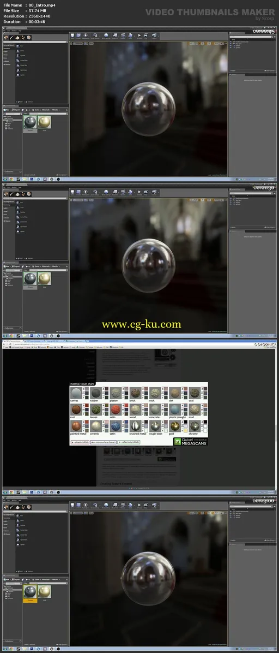The image size is (279, 653).
Task: Select Lights category in second frame's Modes panel
Action: [6, 208]
